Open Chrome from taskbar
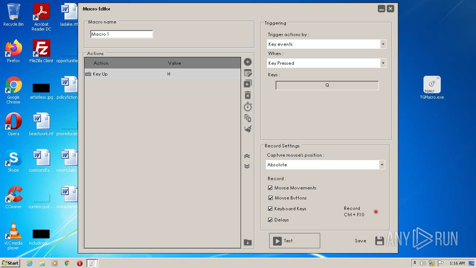The width and height of the screenshot is (476, 268). [67, 263]
